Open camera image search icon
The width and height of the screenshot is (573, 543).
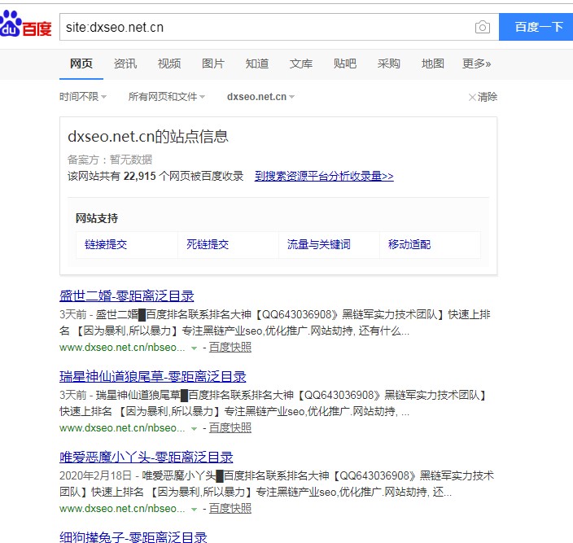tap(483, 27)
